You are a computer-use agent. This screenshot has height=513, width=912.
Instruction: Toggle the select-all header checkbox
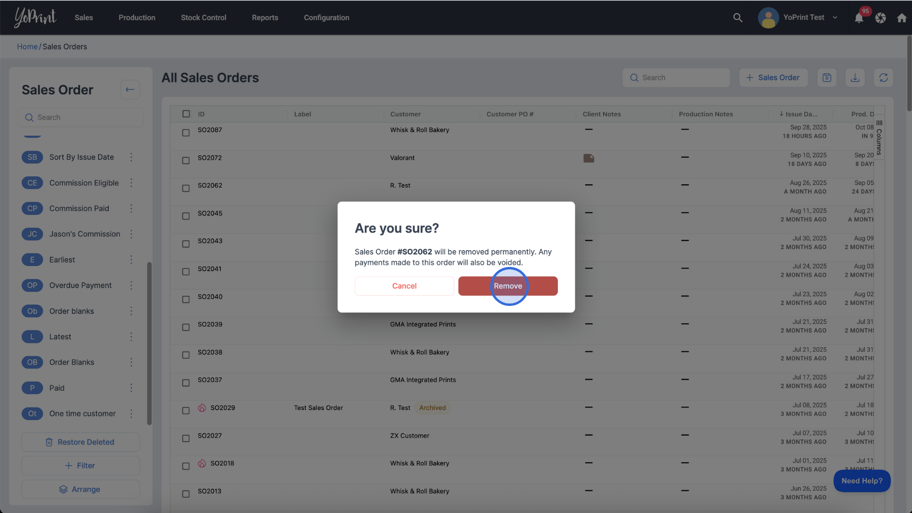pos(186,114)
